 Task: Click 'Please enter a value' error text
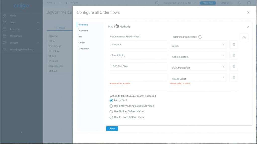click(120, 83)
